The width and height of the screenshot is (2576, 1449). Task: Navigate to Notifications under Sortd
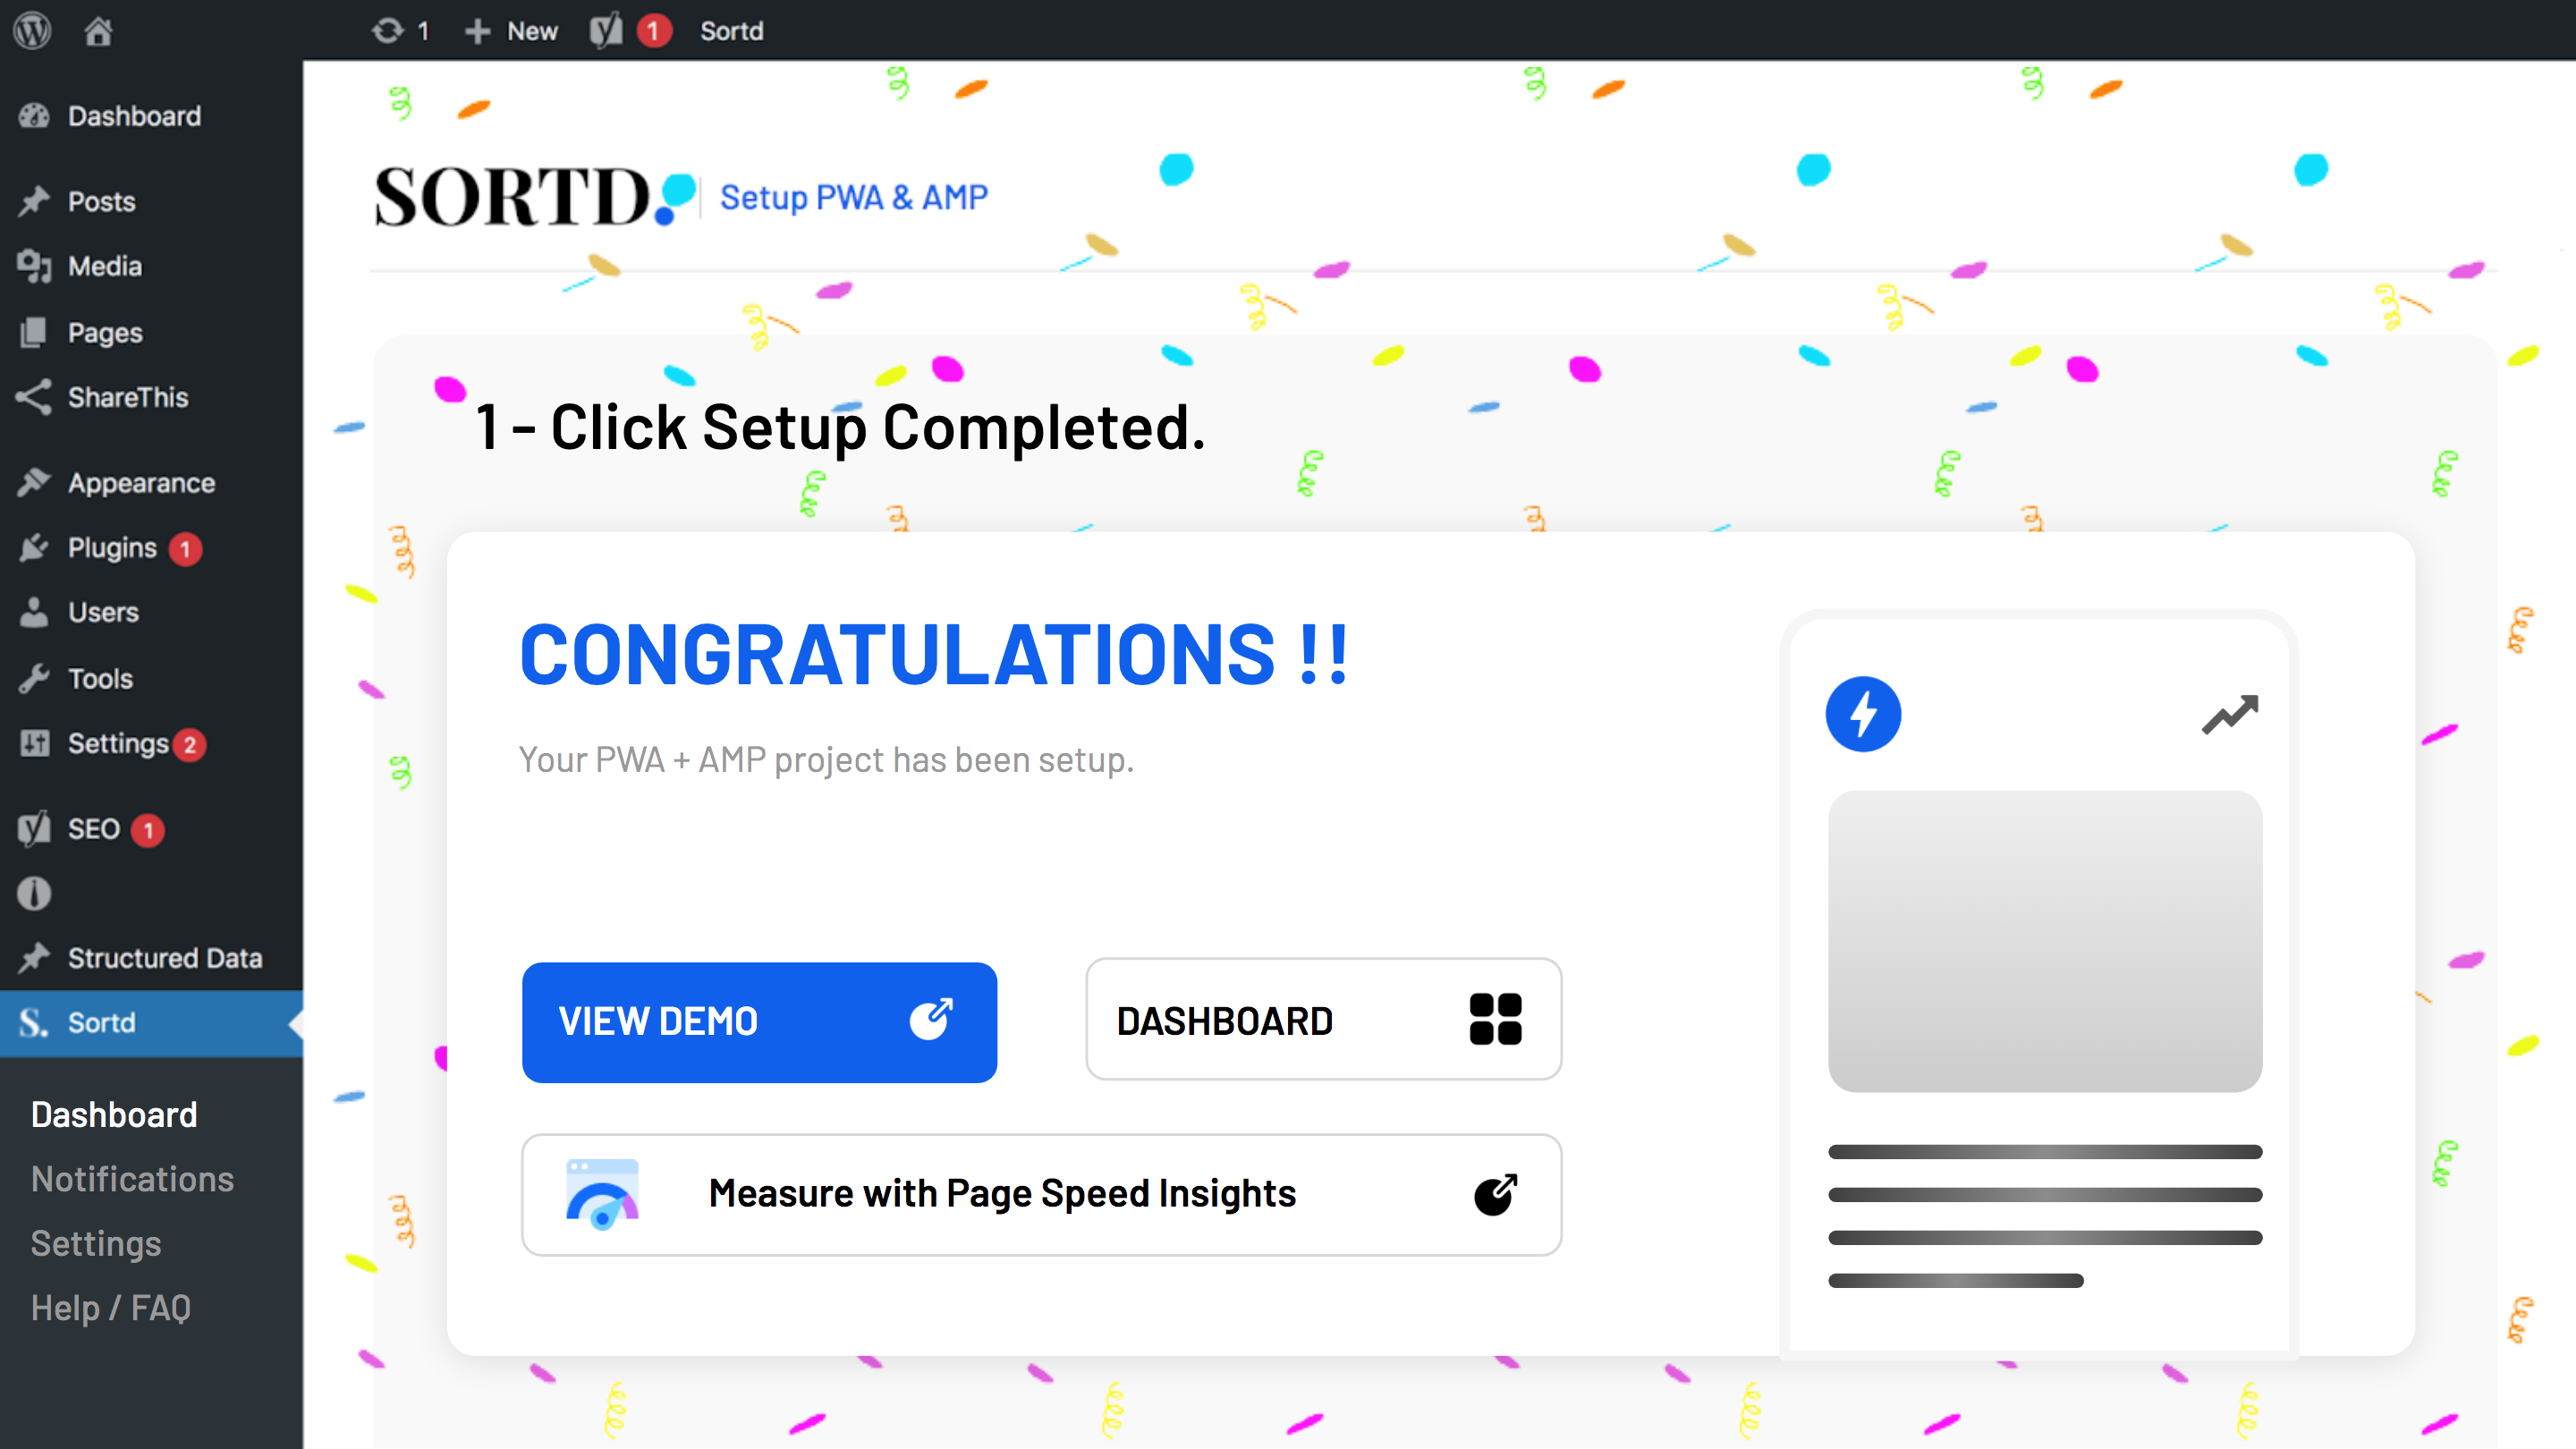click(132, 1178)
